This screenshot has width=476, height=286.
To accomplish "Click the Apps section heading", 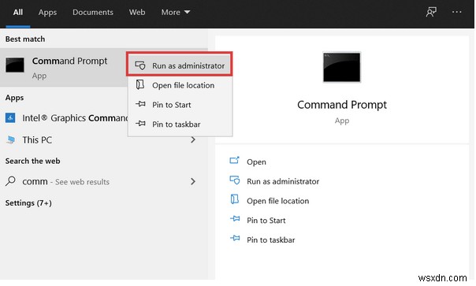I will pyautogui.click(x=14, y=98).
